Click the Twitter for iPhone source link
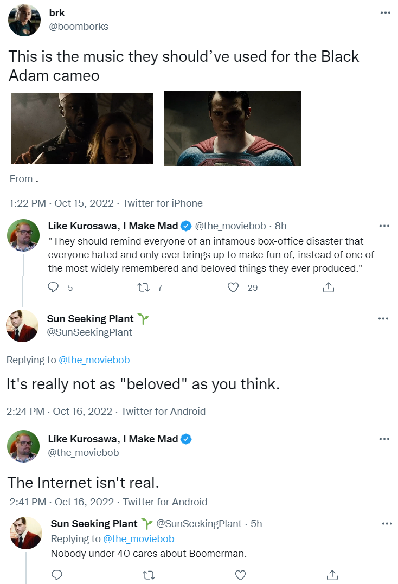Viewport: 398px width, 584px height. (162, 203)
